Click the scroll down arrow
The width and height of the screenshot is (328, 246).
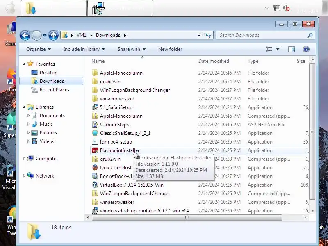coord(312,210)
